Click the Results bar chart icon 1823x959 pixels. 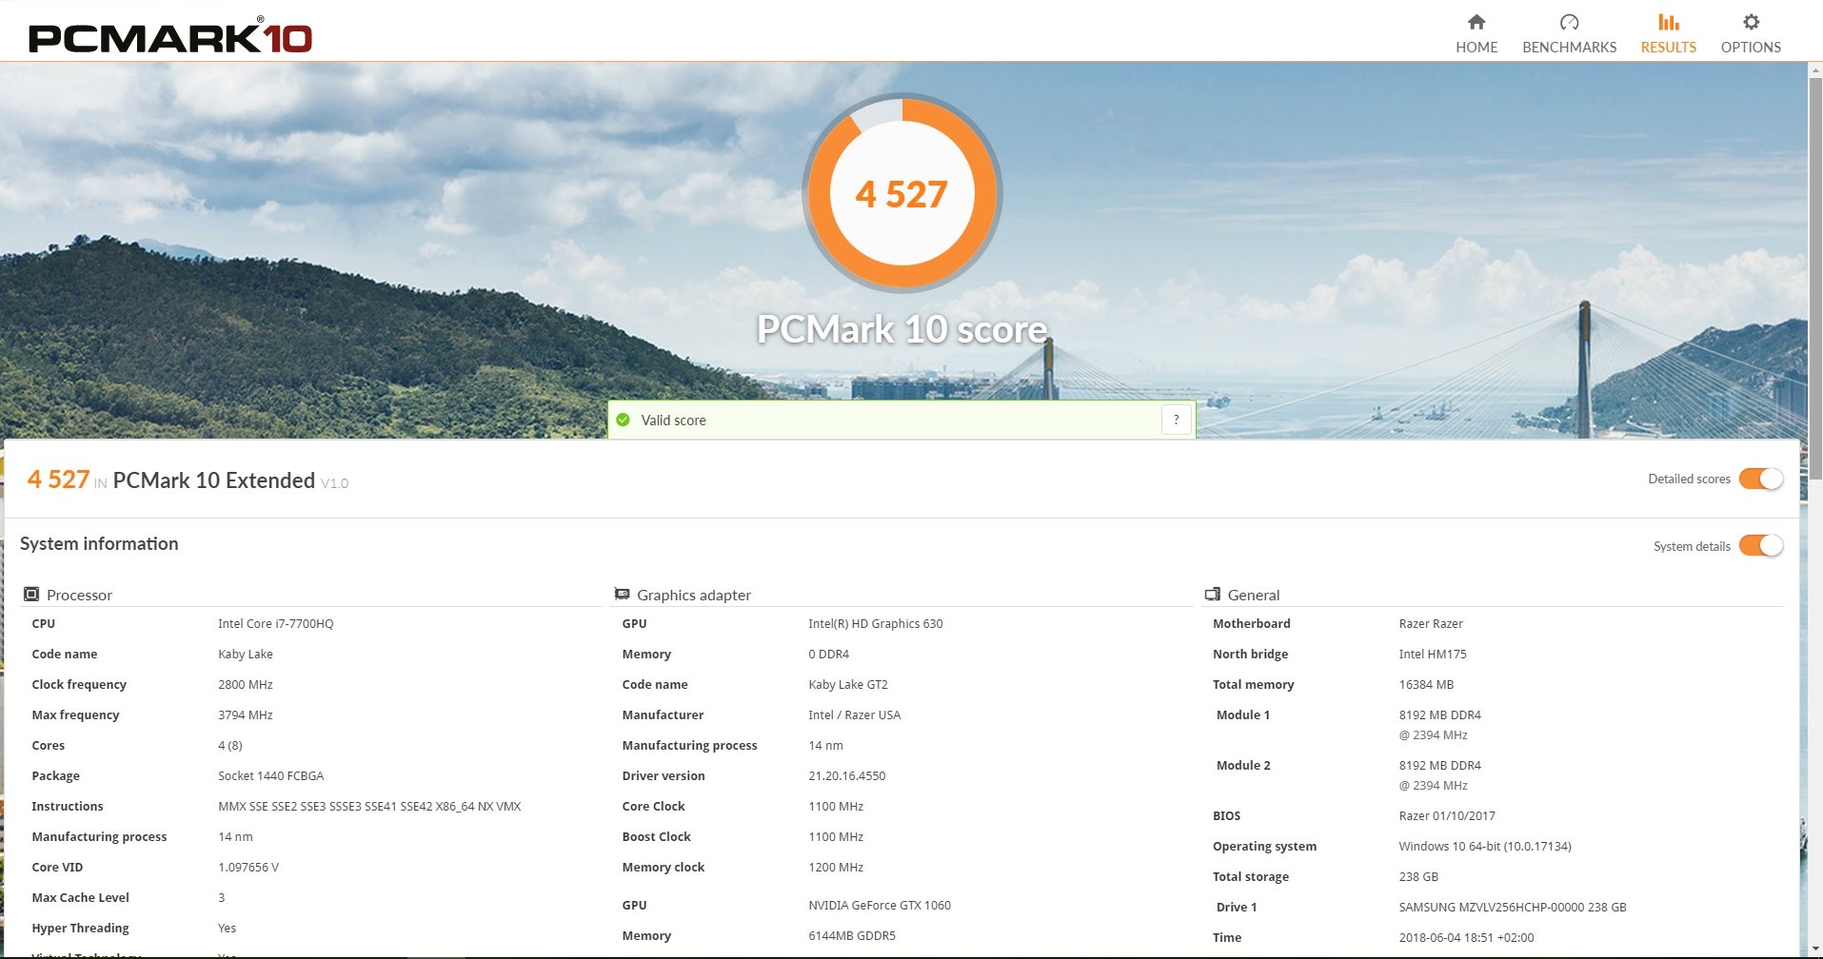[1668, 22]
